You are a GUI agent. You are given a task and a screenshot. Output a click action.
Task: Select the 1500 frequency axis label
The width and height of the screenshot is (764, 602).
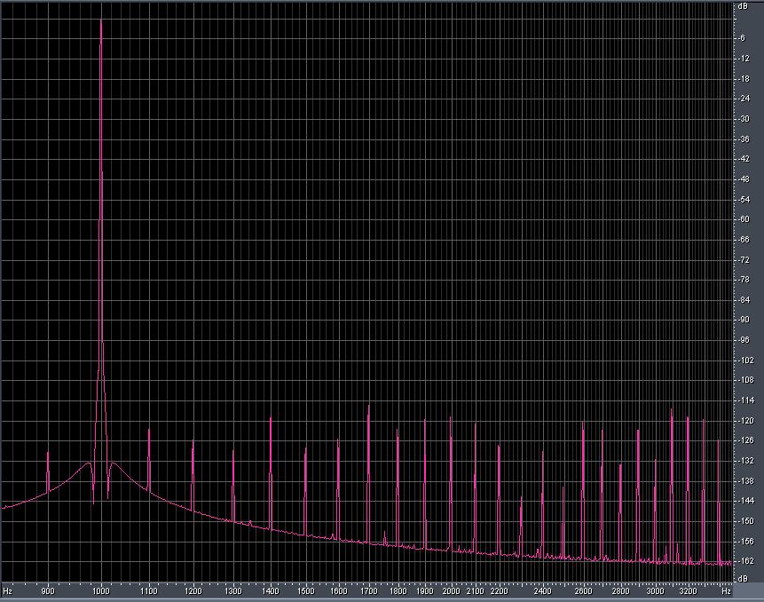(x=306, y=591)
